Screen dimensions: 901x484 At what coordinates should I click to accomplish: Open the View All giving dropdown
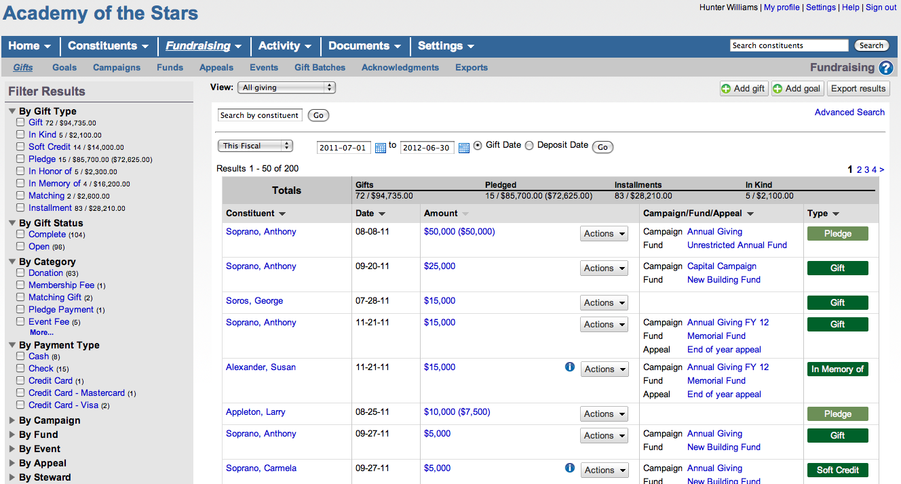(286, 87)
